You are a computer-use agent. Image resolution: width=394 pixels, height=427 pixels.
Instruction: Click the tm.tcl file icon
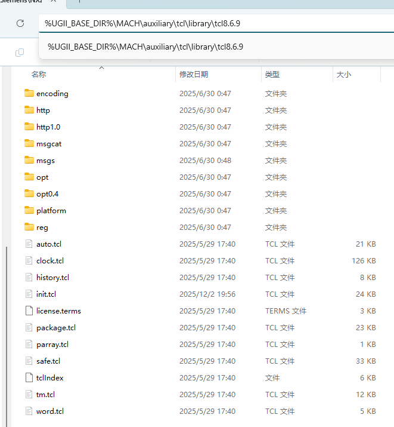(x=29, y=394)
